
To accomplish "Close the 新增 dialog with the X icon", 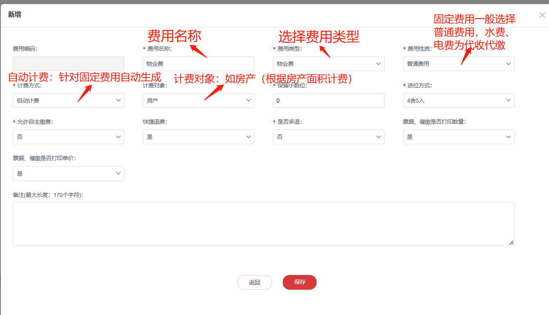I will (x=542, y=15).
